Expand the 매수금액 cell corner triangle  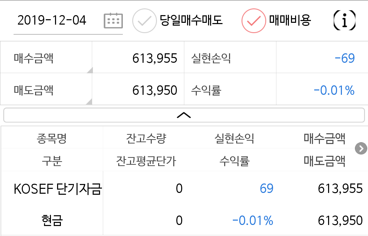point(90,70)
